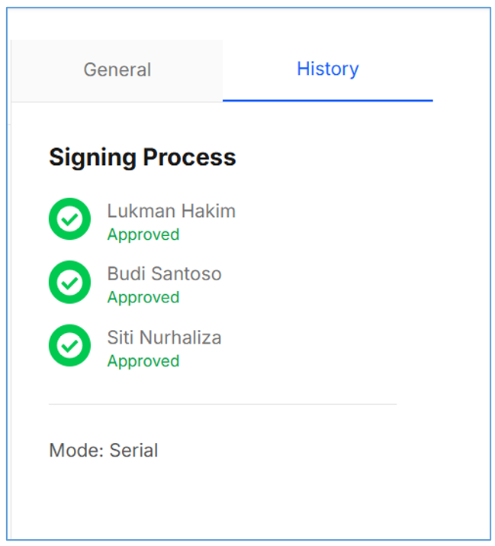The width and height of the screenshot is (495, 546).
Task: Click the divider line above Mode
Action: pyautogui.click(x=222, y=404)
